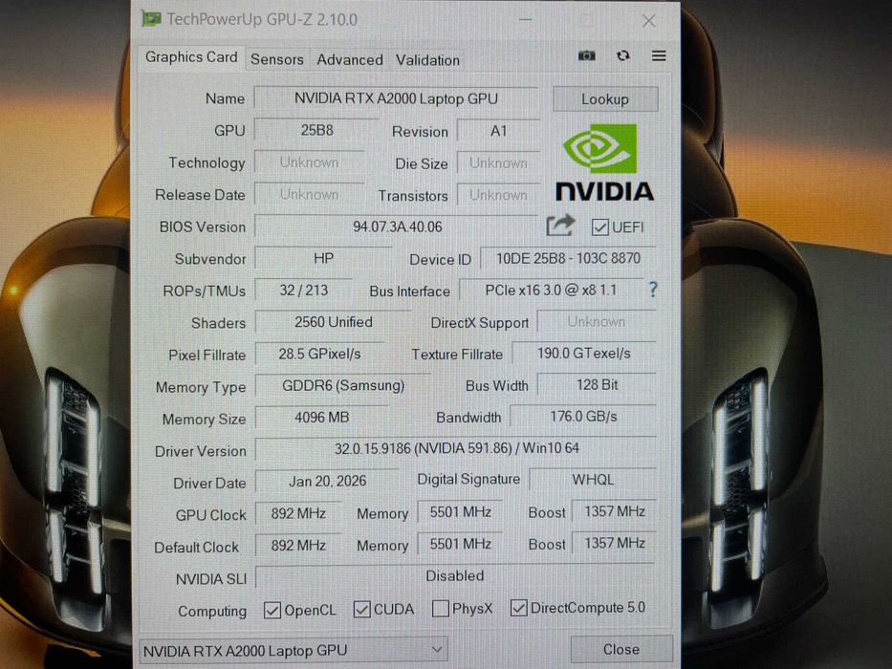Screen dimensions: 892x669
Task: Click the BIOS export share icon
Action: 560,226
